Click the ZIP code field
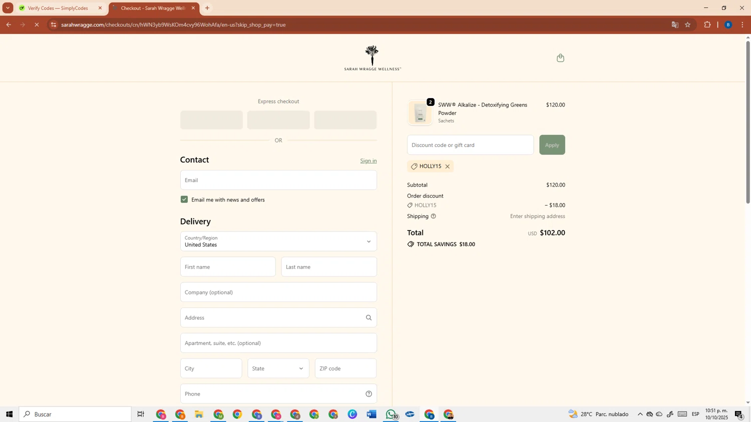Viewport: 751px width, 422px height. pyautogui.click(x=345, y=368)
